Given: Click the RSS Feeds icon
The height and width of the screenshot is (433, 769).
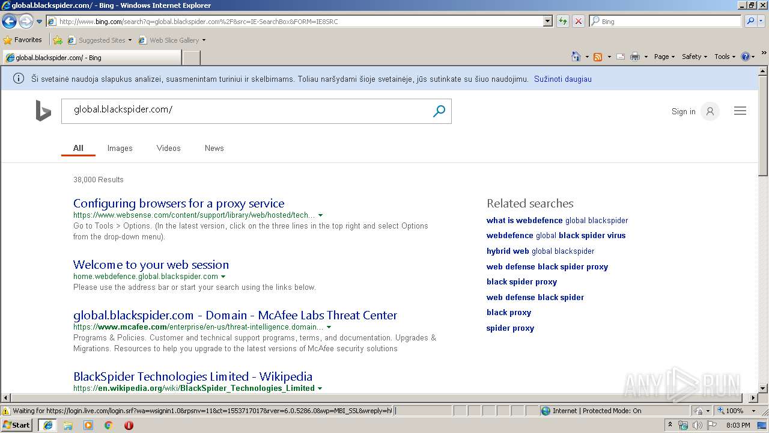Looking at the screenshot, I should click(598, 57).
